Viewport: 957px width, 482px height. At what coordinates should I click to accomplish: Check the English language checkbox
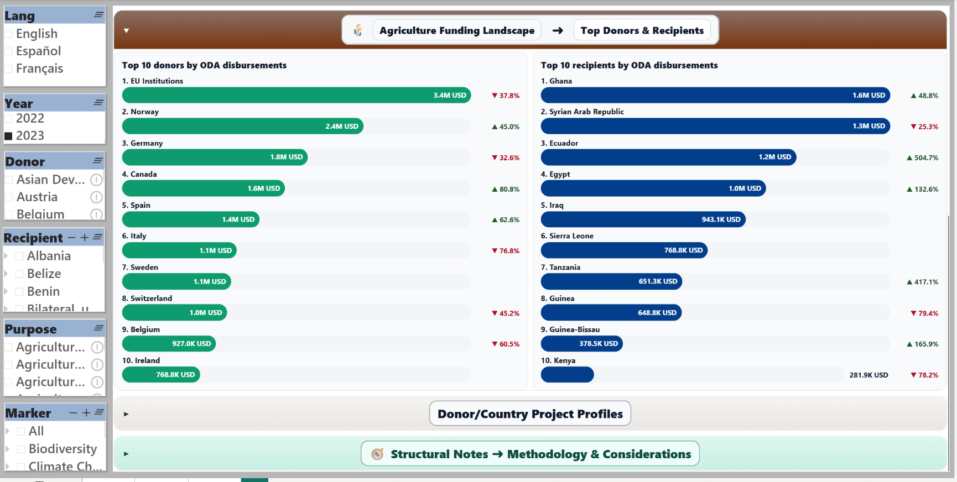[9, 34]
